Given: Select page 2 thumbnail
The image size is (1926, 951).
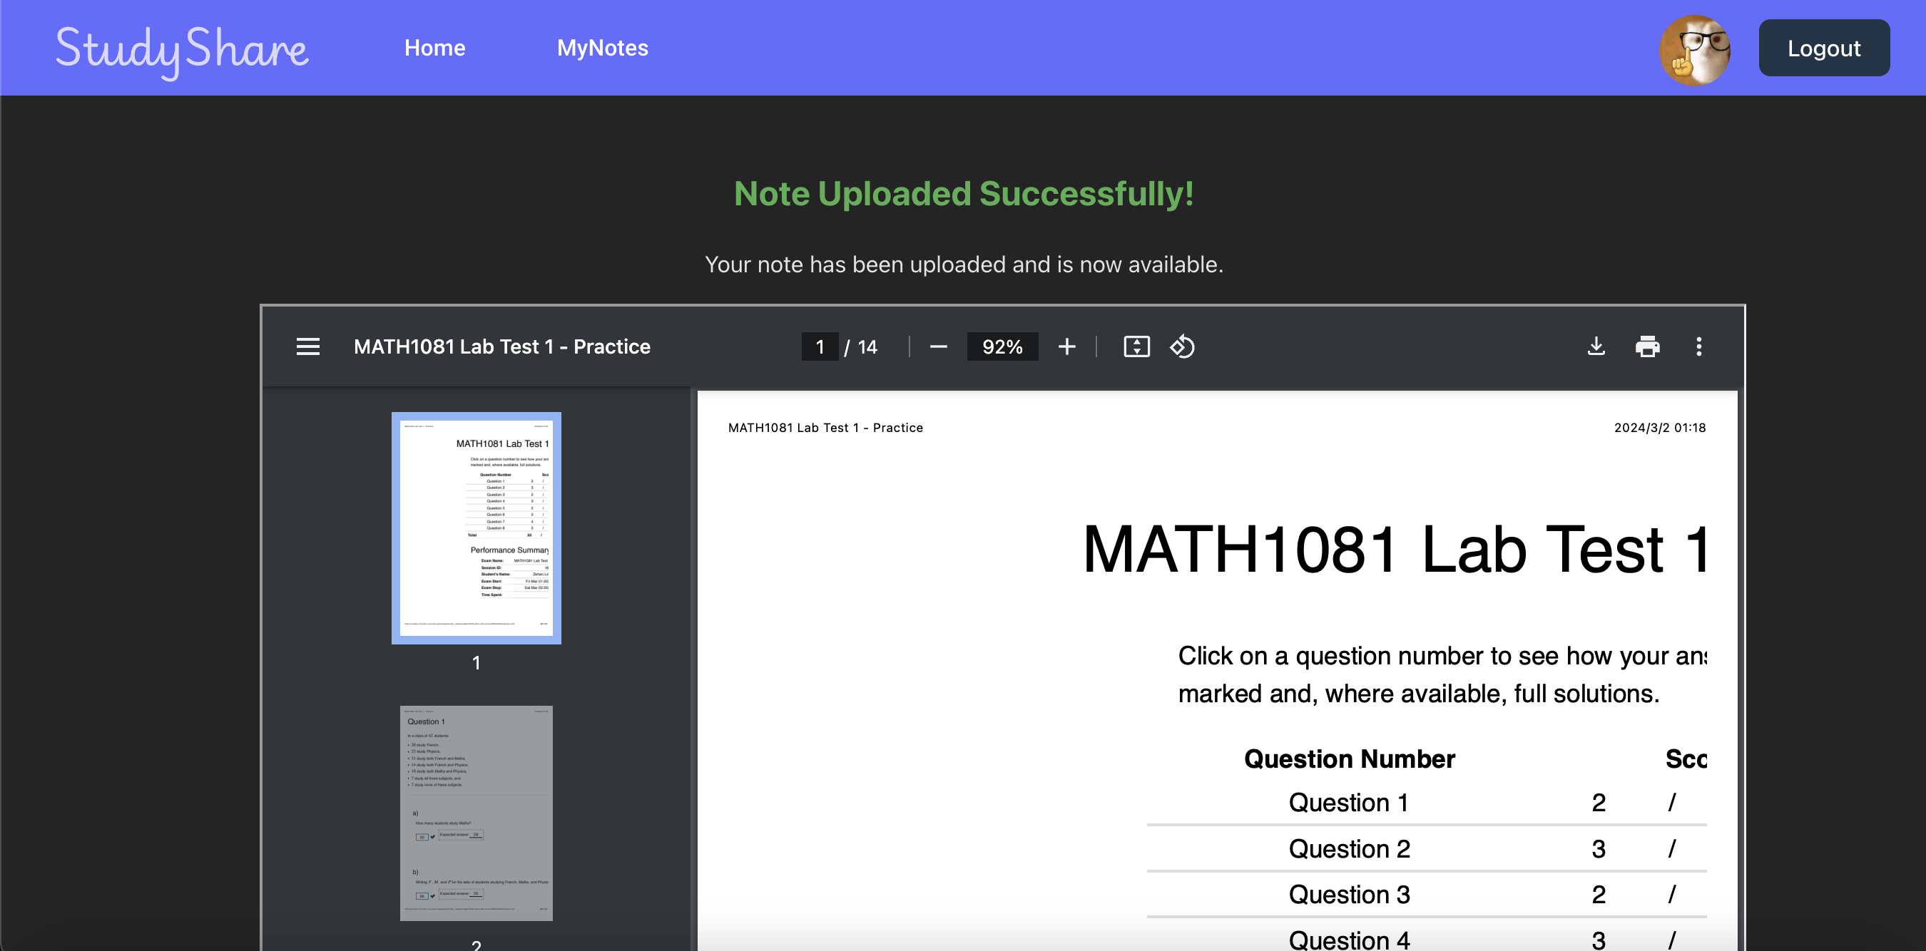Looking at the screenshot, I should (x=477, y=813).
